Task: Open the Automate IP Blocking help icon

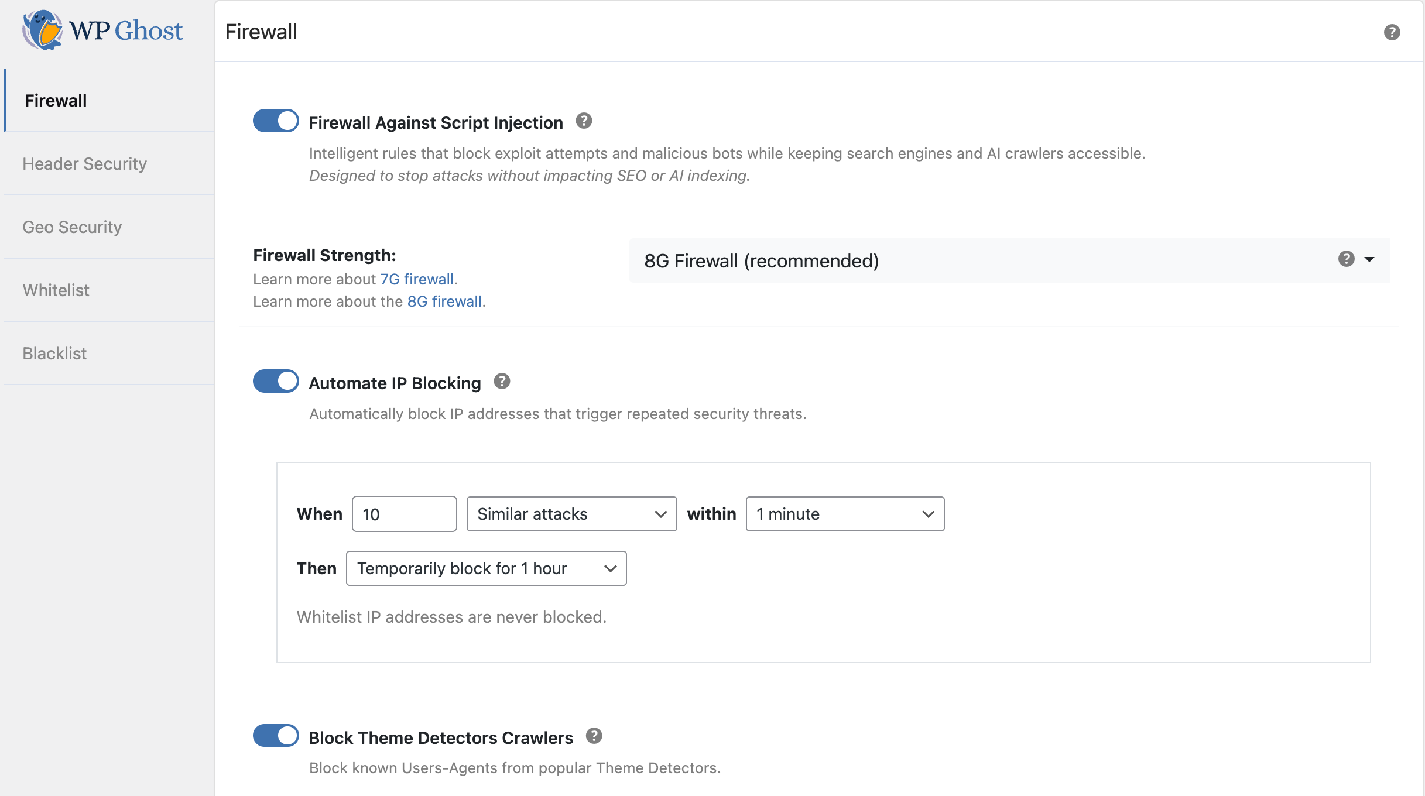Action: pyautogui.click(x=502, y=381)
